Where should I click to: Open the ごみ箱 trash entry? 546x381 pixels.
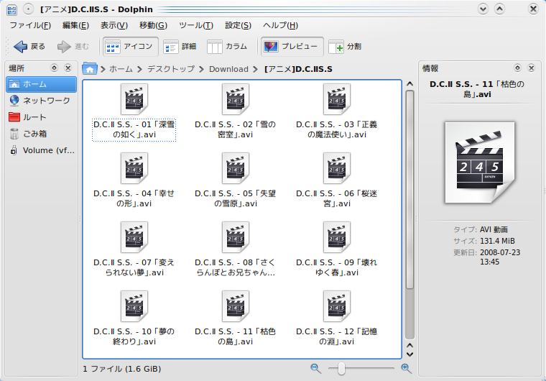click(x=42, y=134)
